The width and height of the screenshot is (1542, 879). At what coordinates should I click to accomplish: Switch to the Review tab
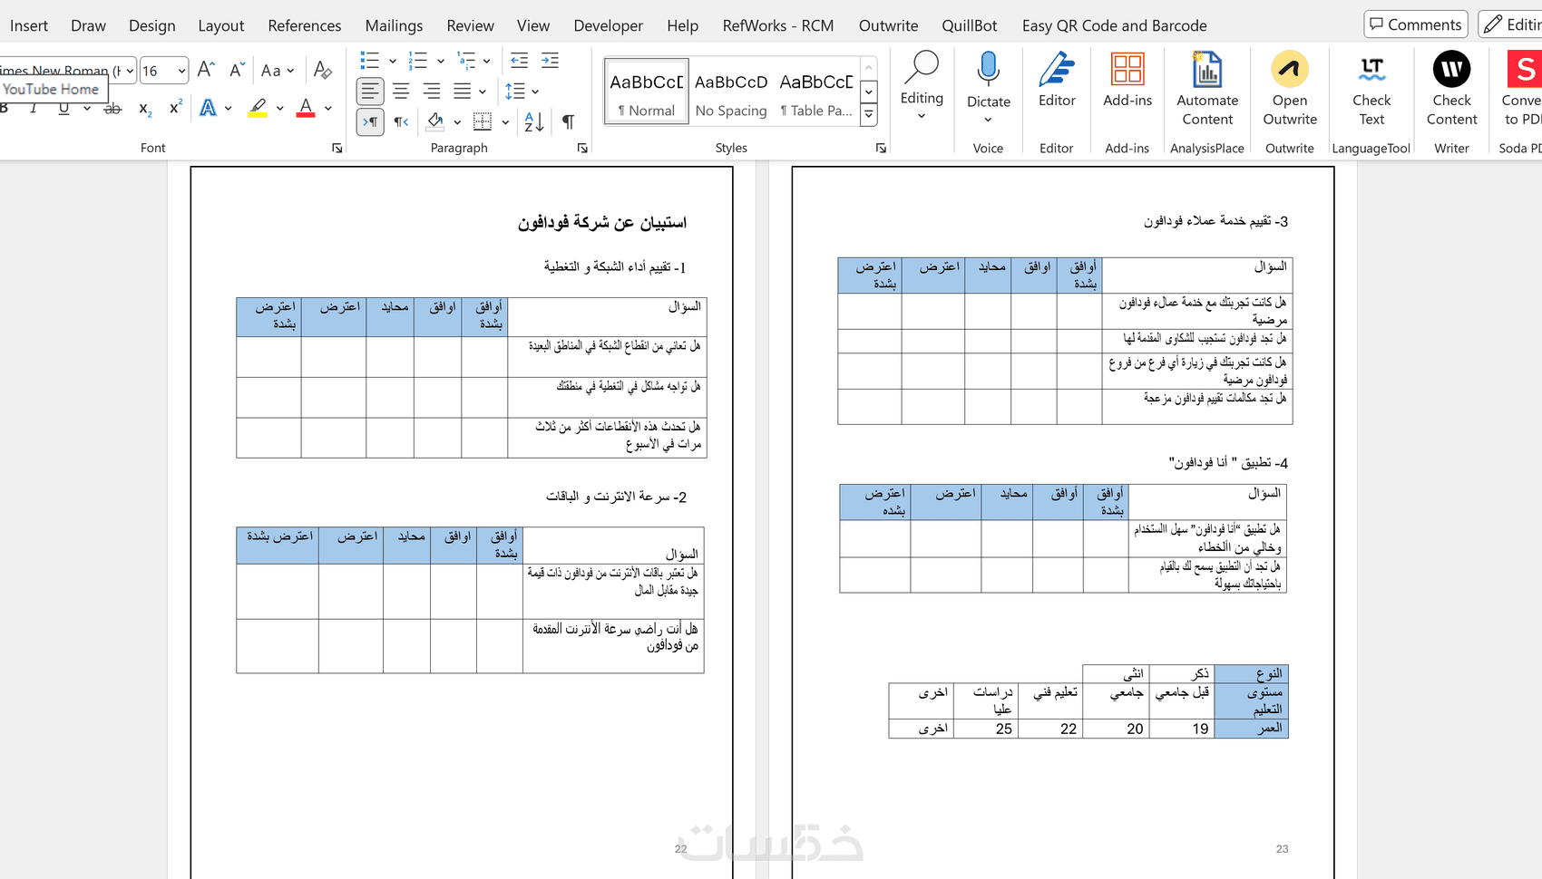[x=470, y=25]
